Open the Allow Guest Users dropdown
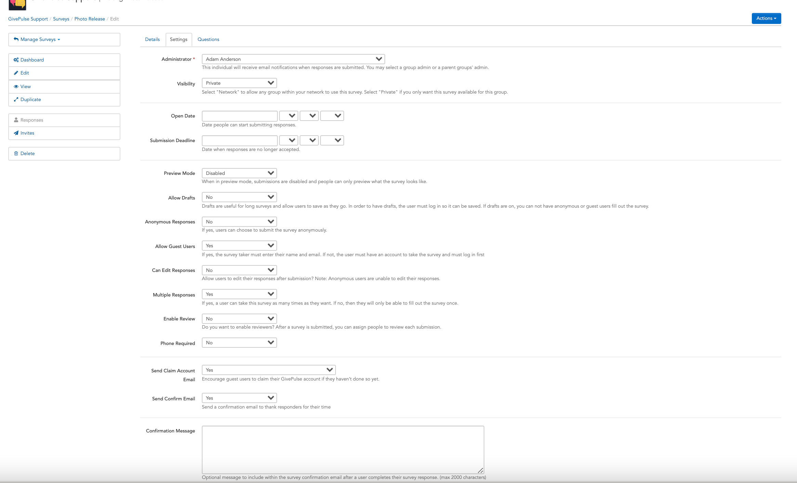Viewport: 797px width, 483px height. click(x=239, y=246)
